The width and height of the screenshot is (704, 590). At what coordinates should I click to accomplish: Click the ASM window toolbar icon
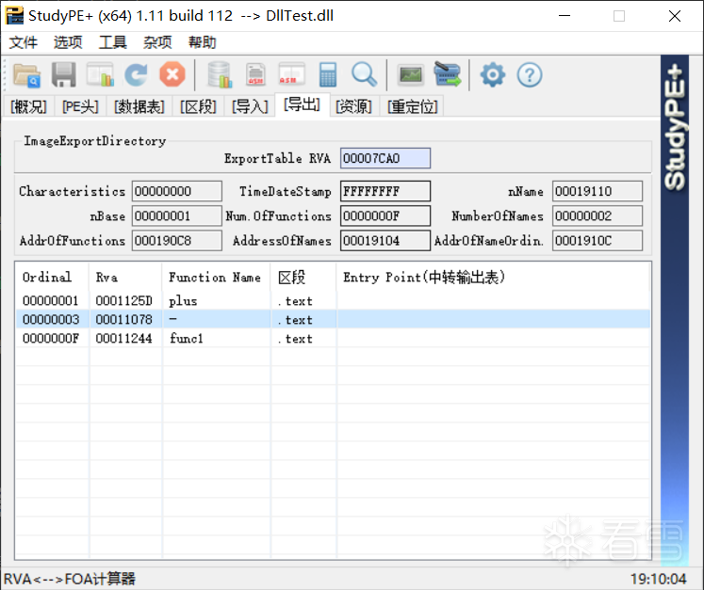(291, 75)
